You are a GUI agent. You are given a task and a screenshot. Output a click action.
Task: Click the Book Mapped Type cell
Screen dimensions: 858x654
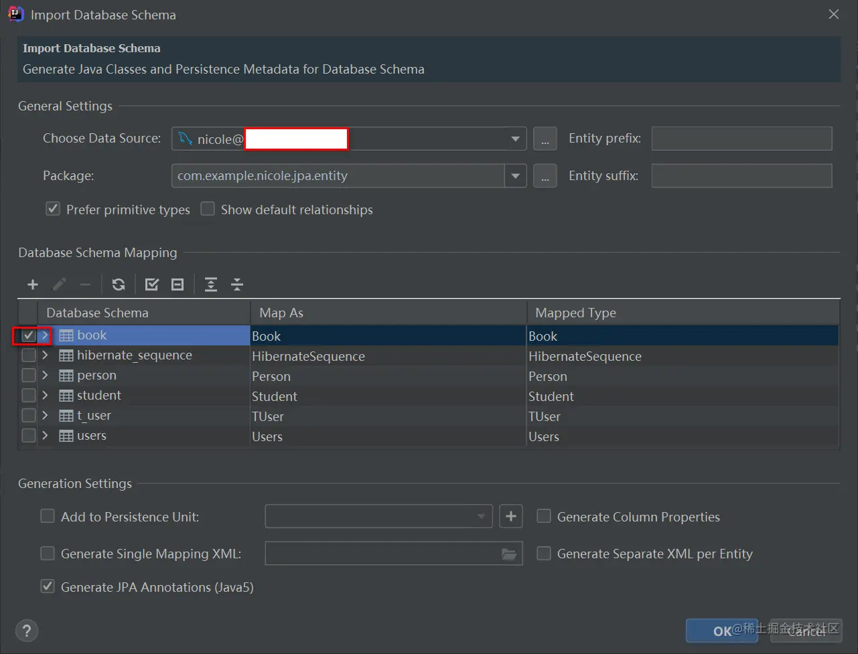683,336
